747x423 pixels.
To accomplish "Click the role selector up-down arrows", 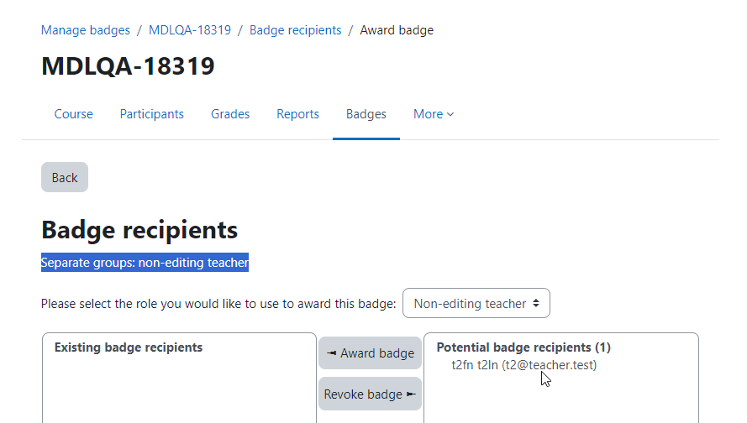I will pyautogui.click(x=536, y=303).
